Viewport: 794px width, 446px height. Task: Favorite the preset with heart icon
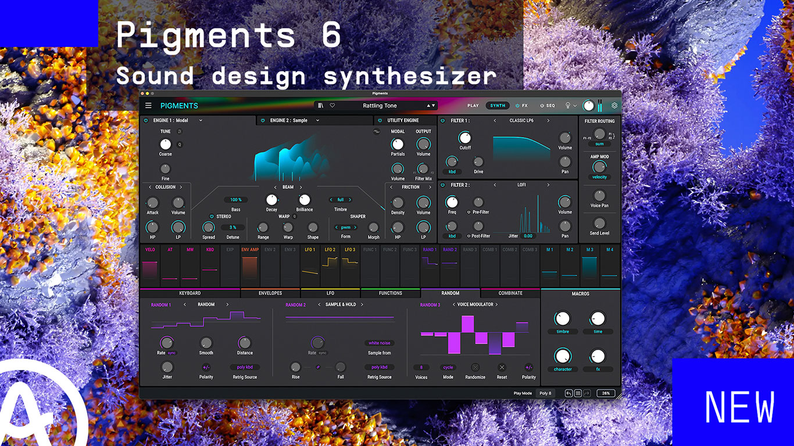tap(332, 106)
